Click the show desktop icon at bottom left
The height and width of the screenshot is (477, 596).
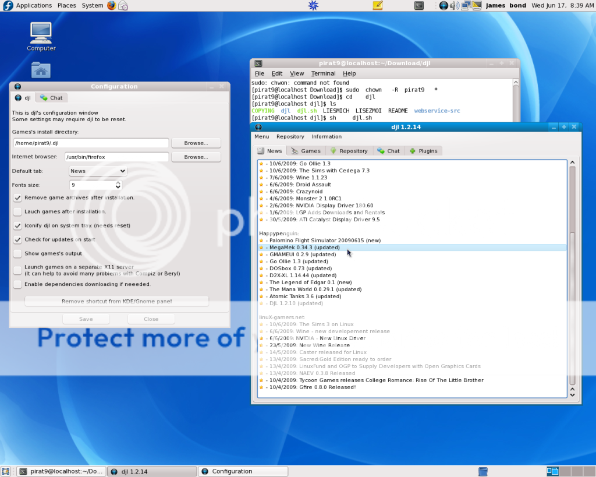[6, 471]
